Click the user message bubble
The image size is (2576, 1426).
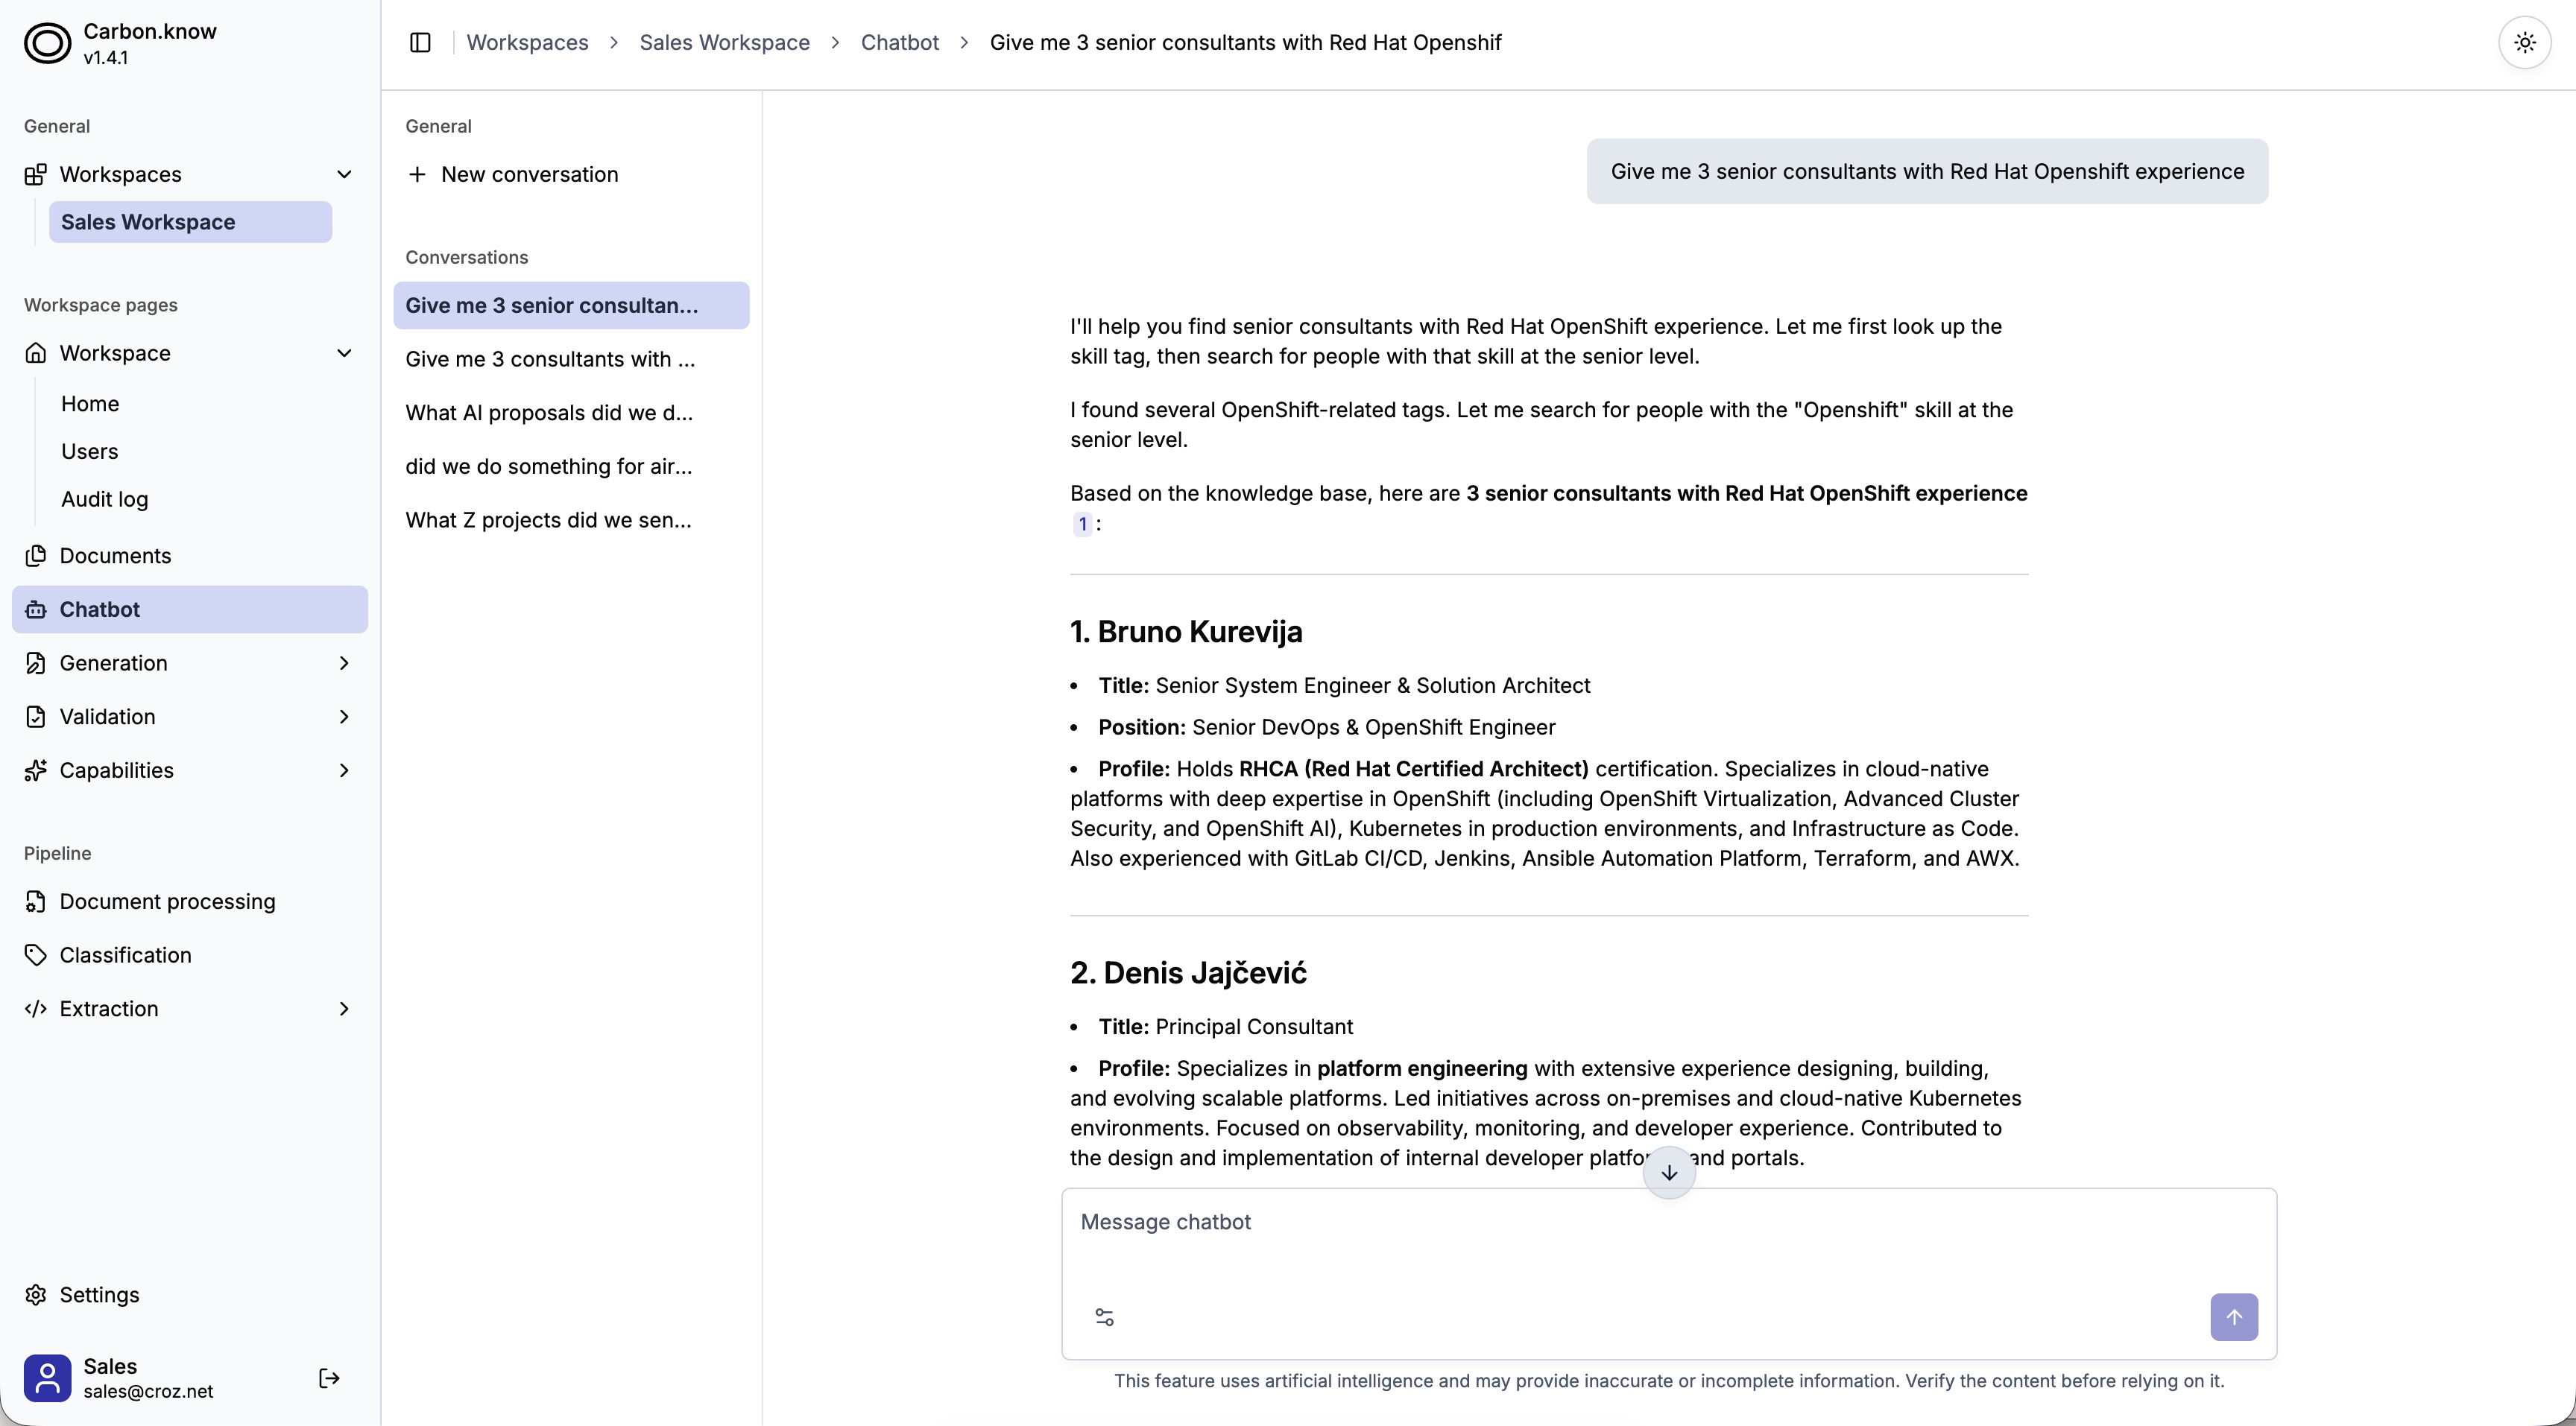pos(1927,172)
